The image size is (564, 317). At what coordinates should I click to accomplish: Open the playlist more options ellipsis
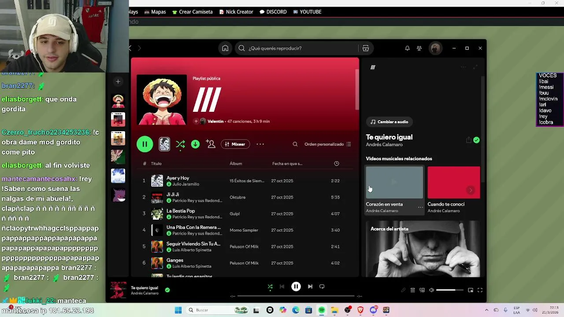[260, 144]
